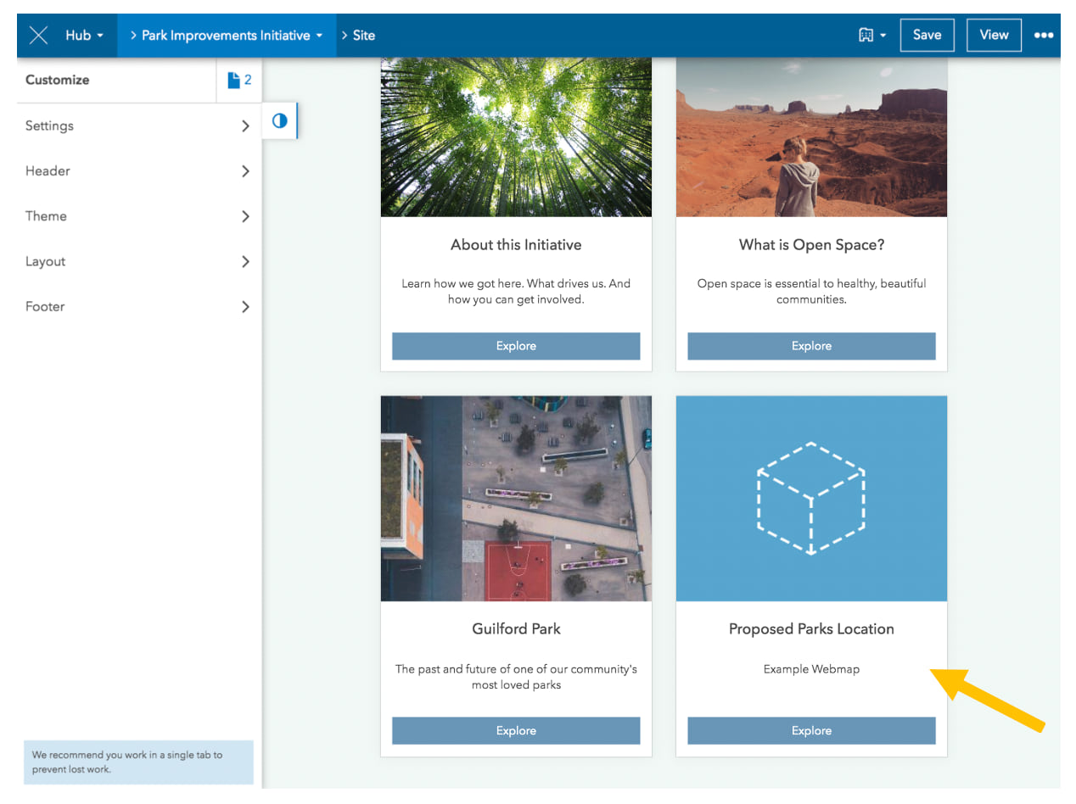Close the editor with the X icon
The image size is (1076, 804).
point(38,36)
